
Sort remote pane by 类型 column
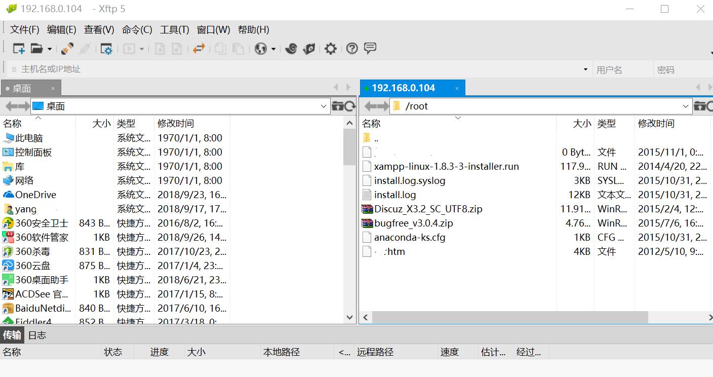pos(614,123)
